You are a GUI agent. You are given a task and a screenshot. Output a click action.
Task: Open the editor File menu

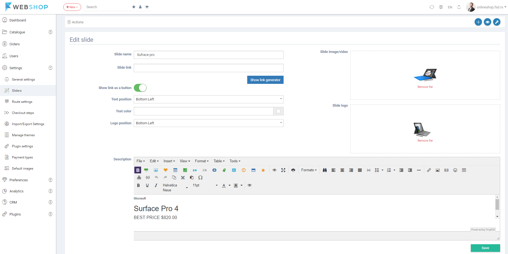click(x=141, y=161)
